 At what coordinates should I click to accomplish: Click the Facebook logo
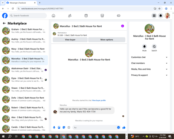(x=5, y=16)
